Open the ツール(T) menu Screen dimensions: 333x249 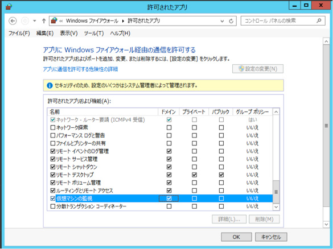click(x=94, y=34)
